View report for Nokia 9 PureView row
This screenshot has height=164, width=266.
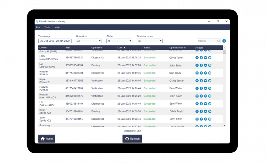(197, 58)
